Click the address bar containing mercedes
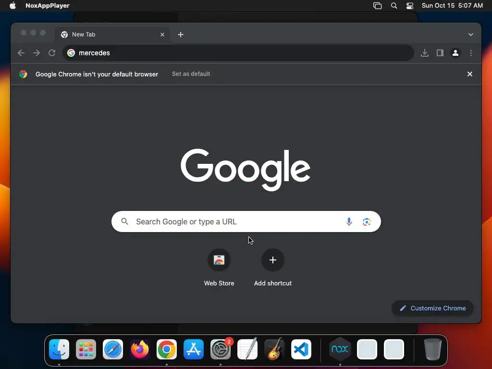 (238, 53)
